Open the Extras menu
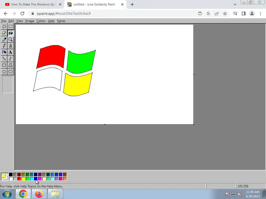The width and height of the screenshot is (266, 199). coord(61,21)
